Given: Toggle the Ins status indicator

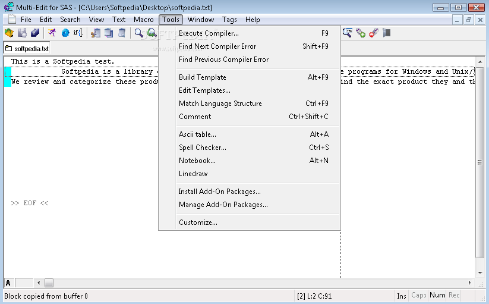Looking at the screenshot, I should point(402,296).
